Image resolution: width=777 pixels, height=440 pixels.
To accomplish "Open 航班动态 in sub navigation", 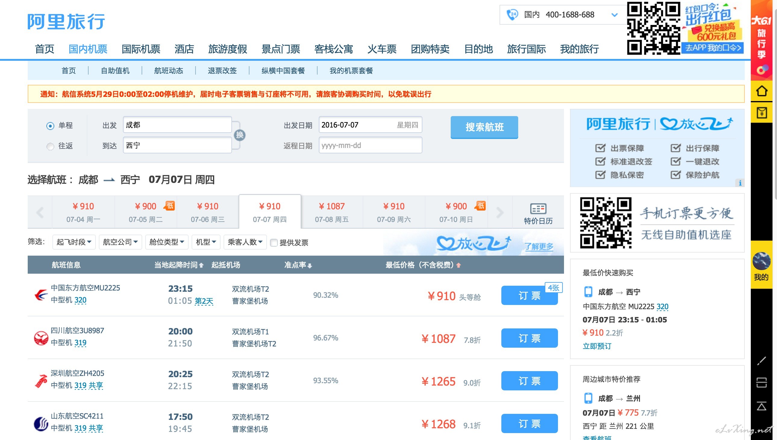I will tap(169, 71).
